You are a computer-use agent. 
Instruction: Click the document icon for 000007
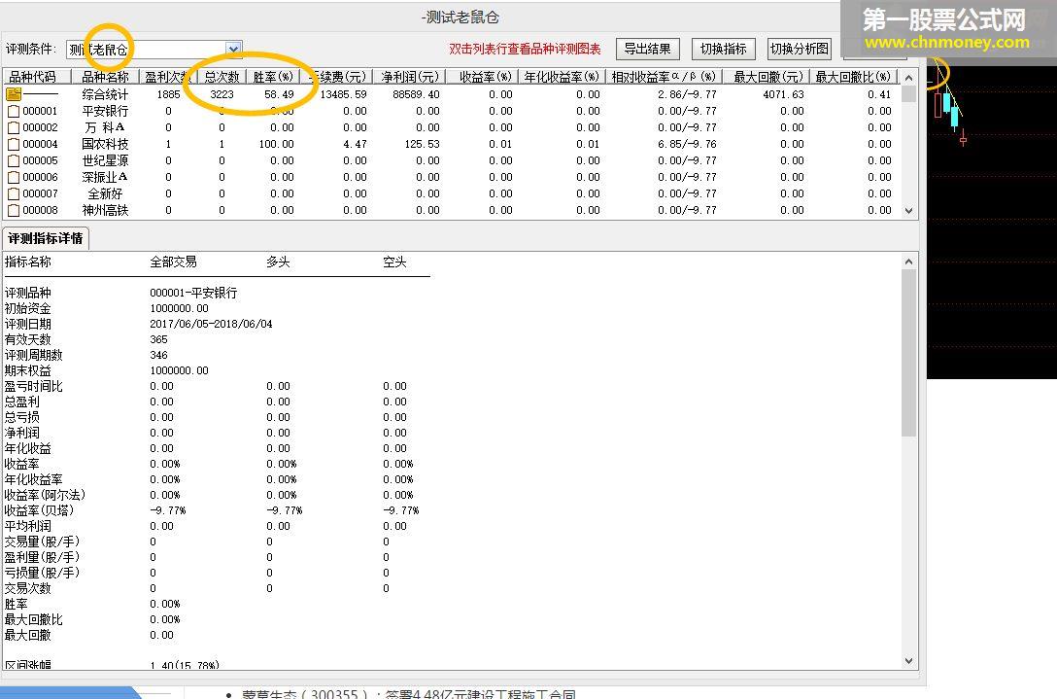tap(13, 193)
